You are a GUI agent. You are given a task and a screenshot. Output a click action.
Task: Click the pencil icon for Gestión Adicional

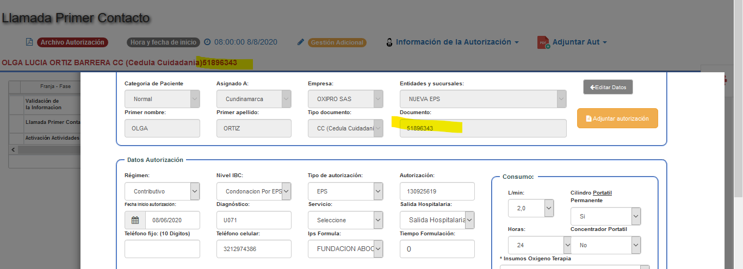[x=301, y=42]
